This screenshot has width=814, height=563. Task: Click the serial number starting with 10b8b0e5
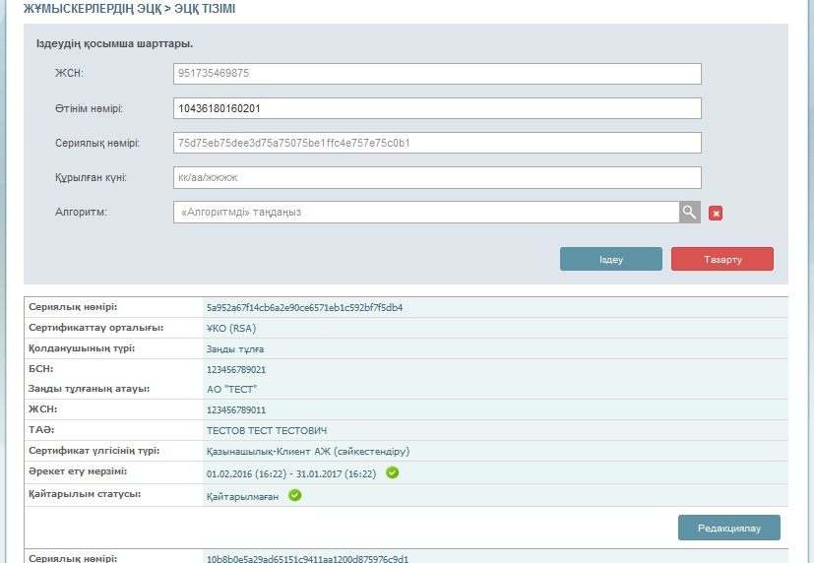point(307,559)
